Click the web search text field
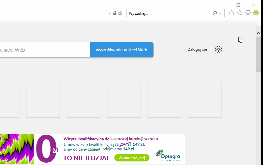263x165 pixels. point(45,50)
